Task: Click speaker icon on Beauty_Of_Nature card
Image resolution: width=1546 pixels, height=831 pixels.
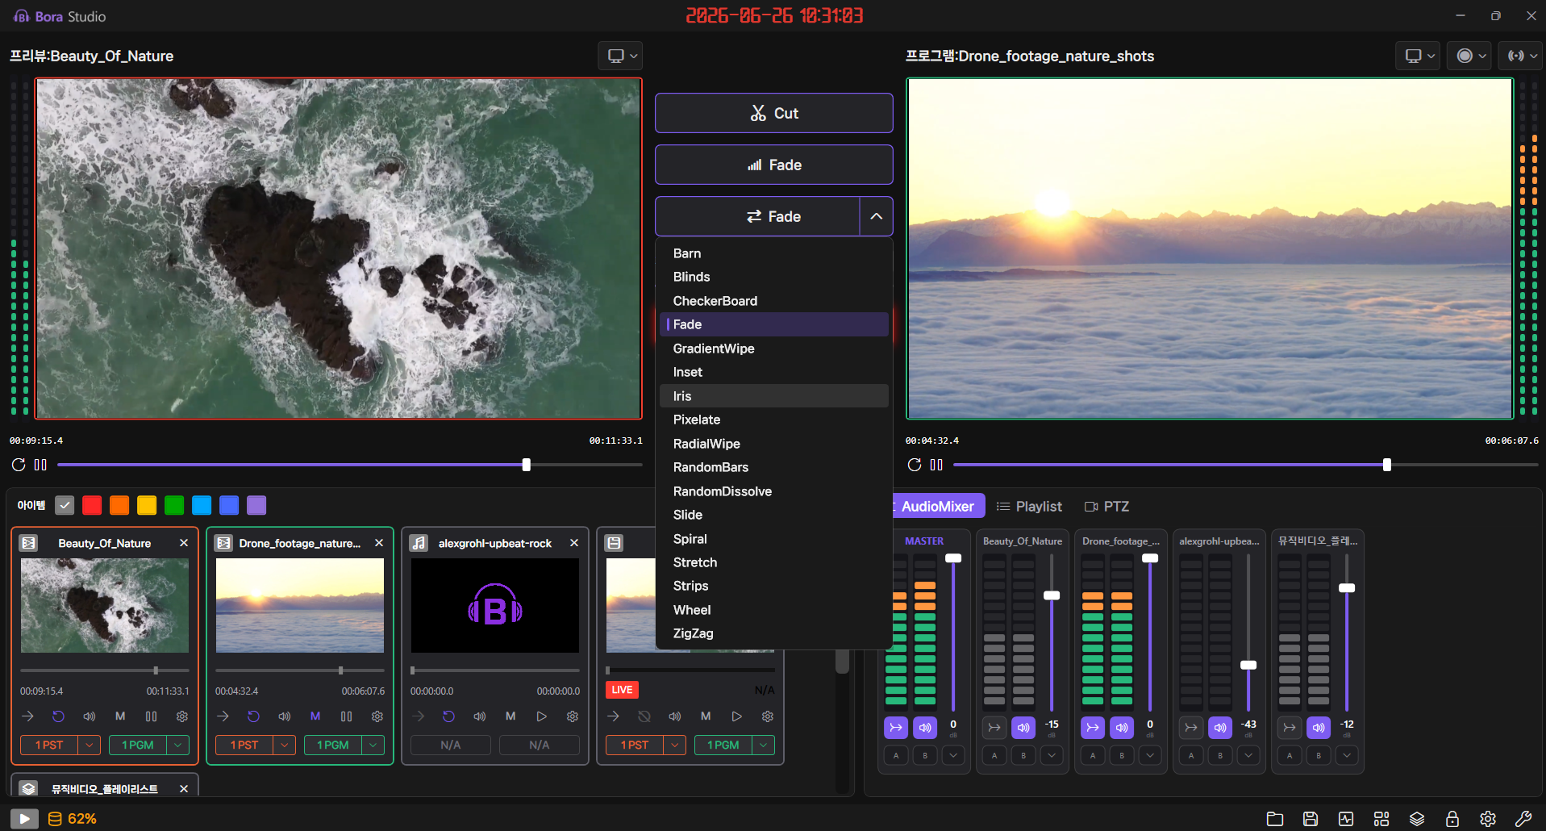Action: [90, 716]
